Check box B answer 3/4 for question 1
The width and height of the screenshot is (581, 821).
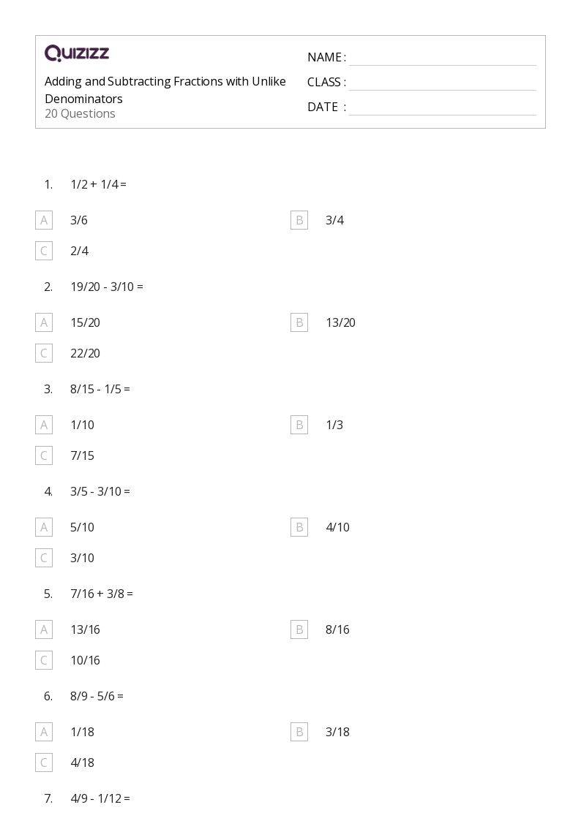coord(299,221)
